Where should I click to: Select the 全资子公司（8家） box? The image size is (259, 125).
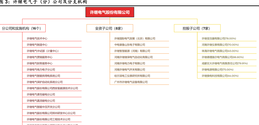(x=110, y=28)
